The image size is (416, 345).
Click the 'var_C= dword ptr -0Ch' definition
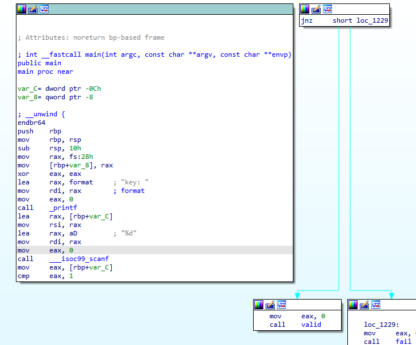pyautogui.click(x=59, y=89)
